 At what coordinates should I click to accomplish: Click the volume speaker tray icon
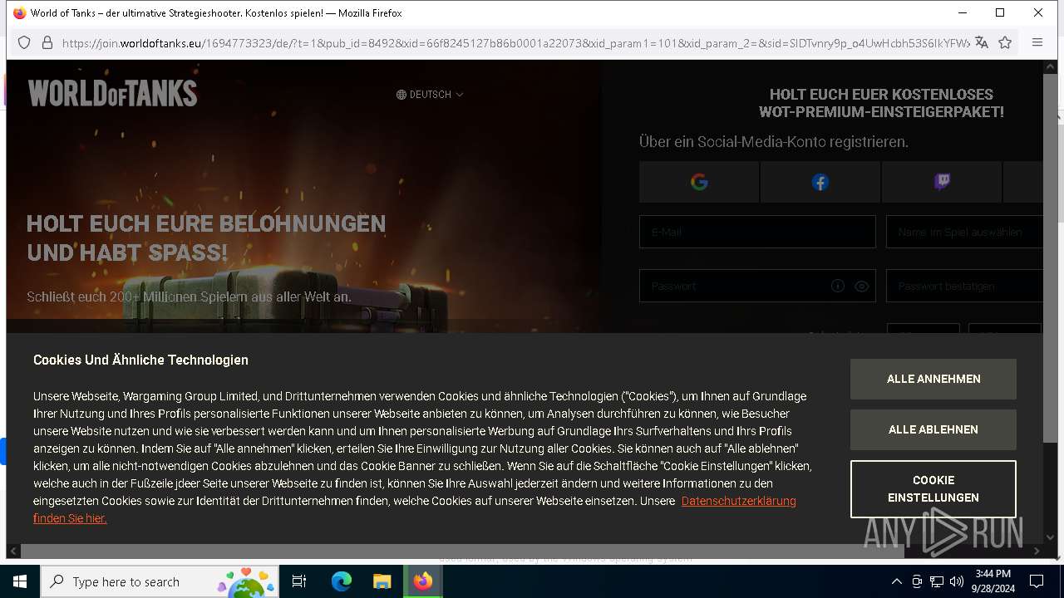957,581
